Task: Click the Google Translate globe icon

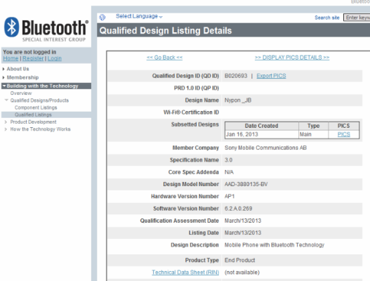Action: [x=103, y=17]
